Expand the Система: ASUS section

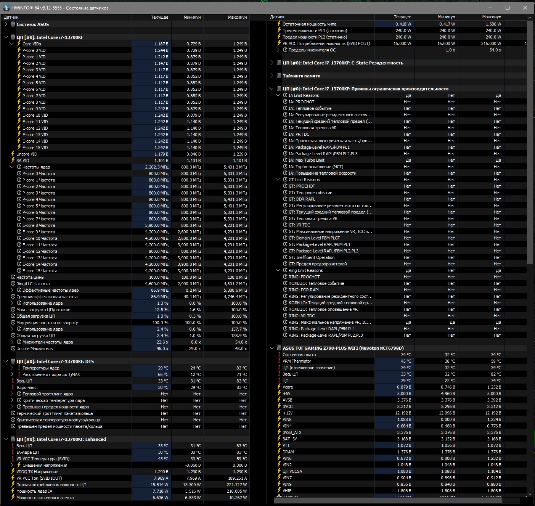(6, 24)
